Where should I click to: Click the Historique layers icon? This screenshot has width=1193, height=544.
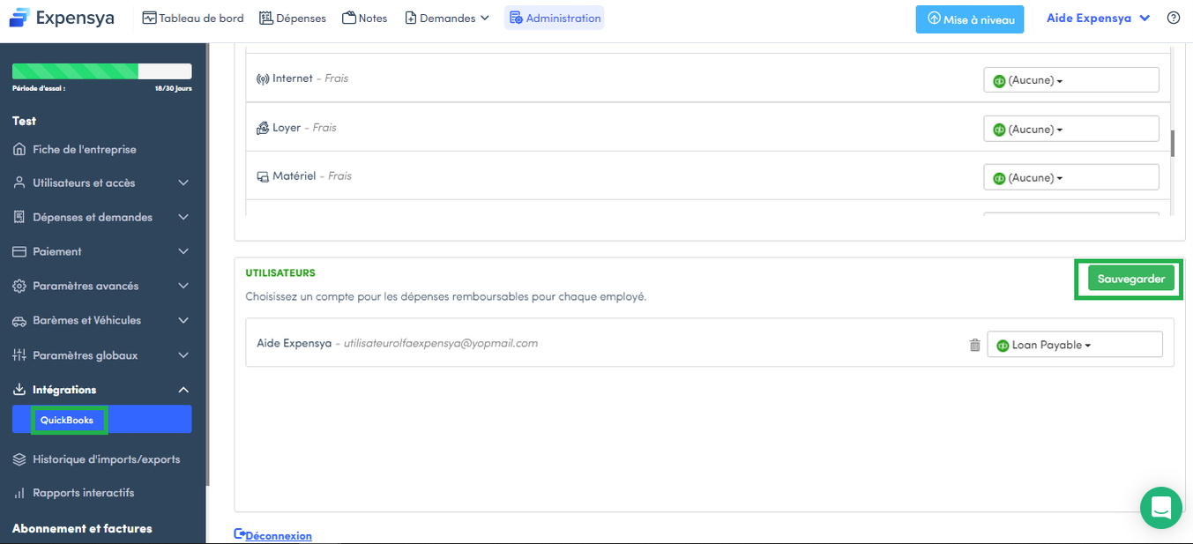point(19,459)
